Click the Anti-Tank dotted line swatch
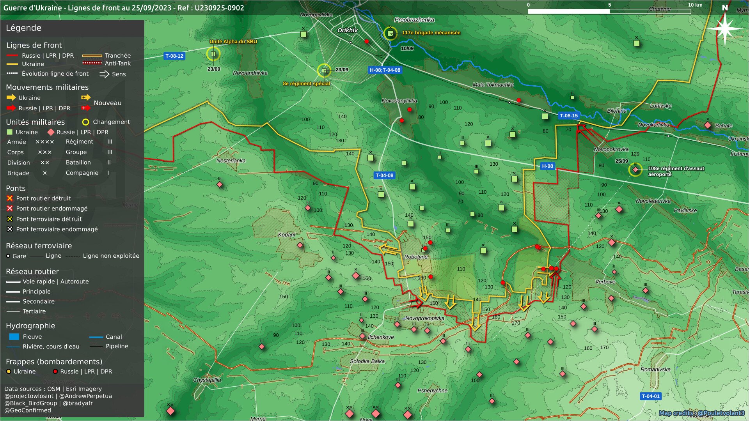749x421 pixels. 92,63
